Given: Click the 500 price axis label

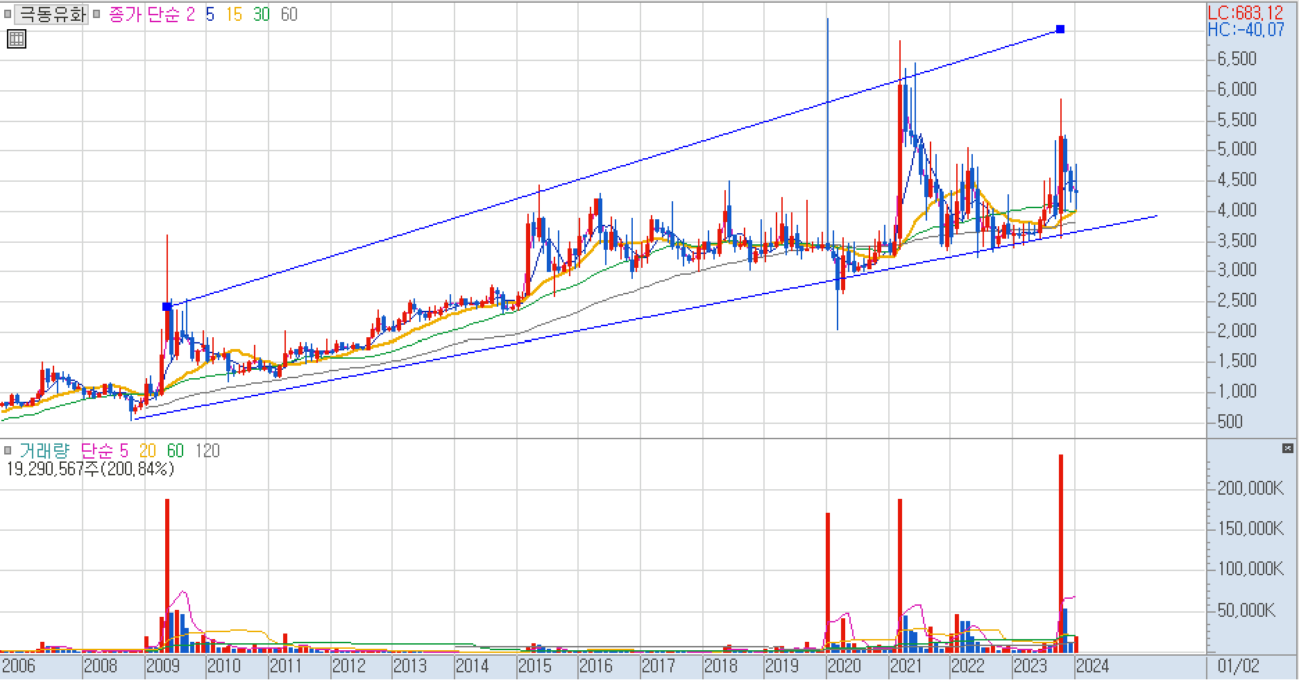Looking at the screenshot, I should 1230,422.
